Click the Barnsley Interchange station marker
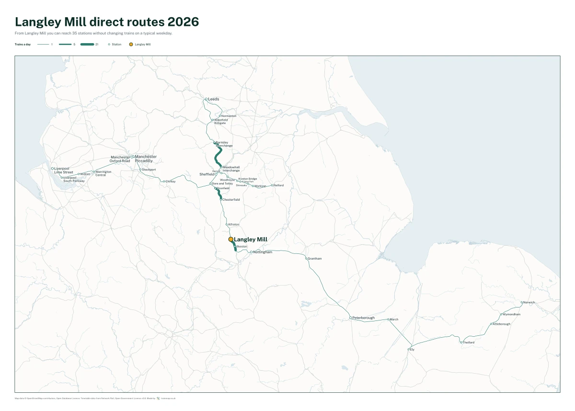 214,142
